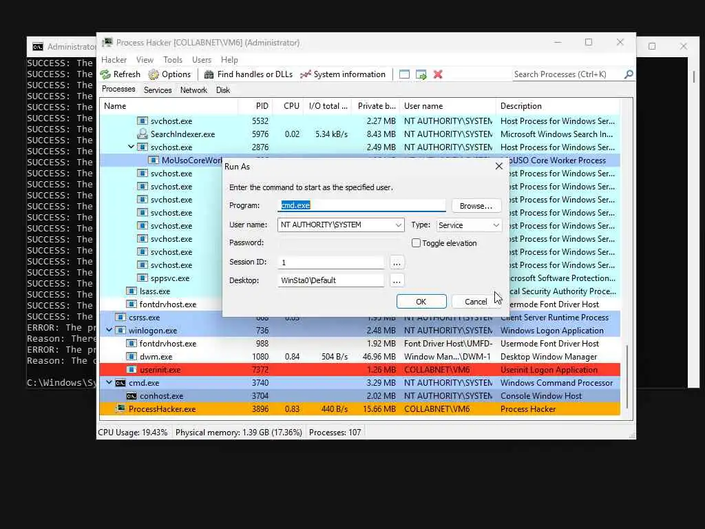The width and height of the screenshot is (705, 529).
Task: Open the User name dropdown
Action: tap(398, 225)
